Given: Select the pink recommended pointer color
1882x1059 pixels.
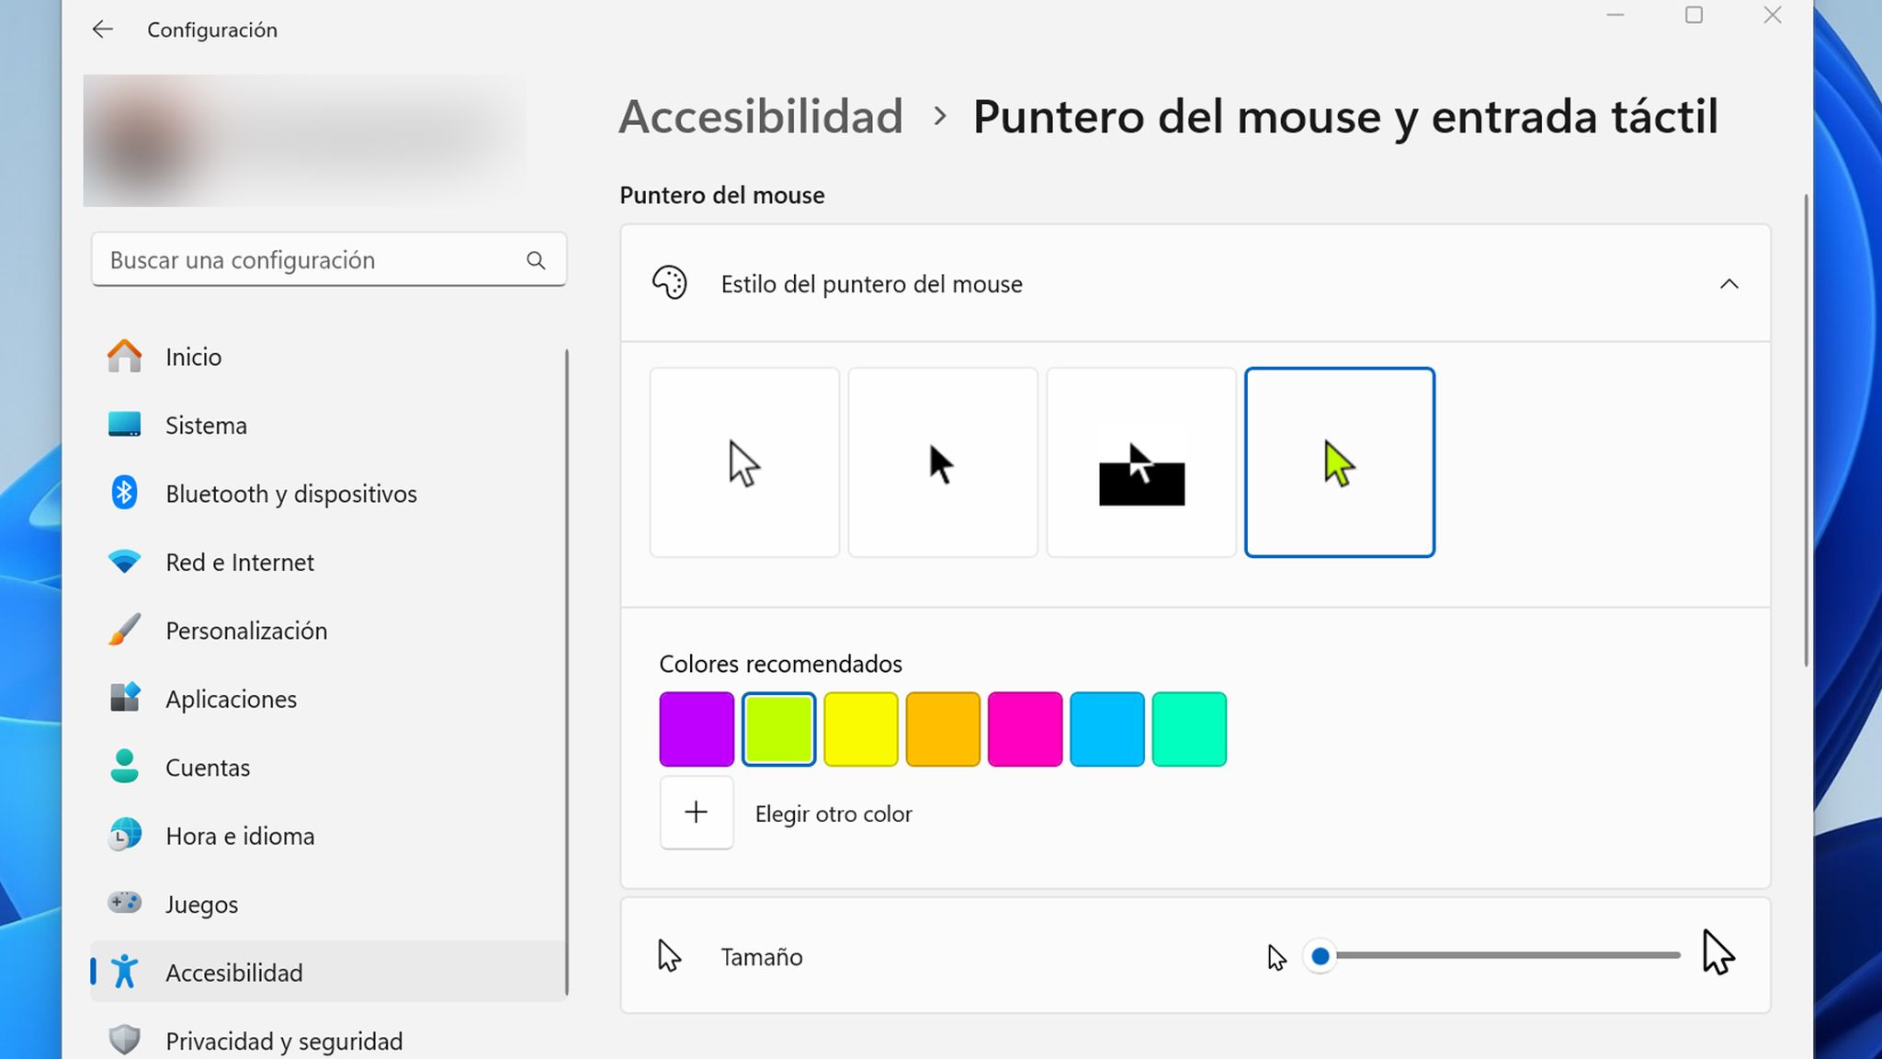Looking at the screenshot, I should (1025, 728).
